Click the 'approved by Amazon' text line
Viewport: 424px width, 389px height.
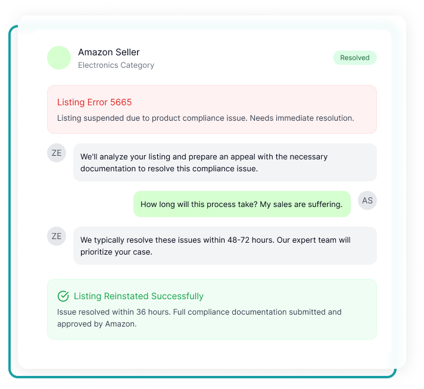tap(97, 324)
